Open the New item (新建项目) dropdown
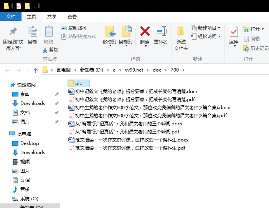This screenshot has height=208, width=269. point(206,28)
